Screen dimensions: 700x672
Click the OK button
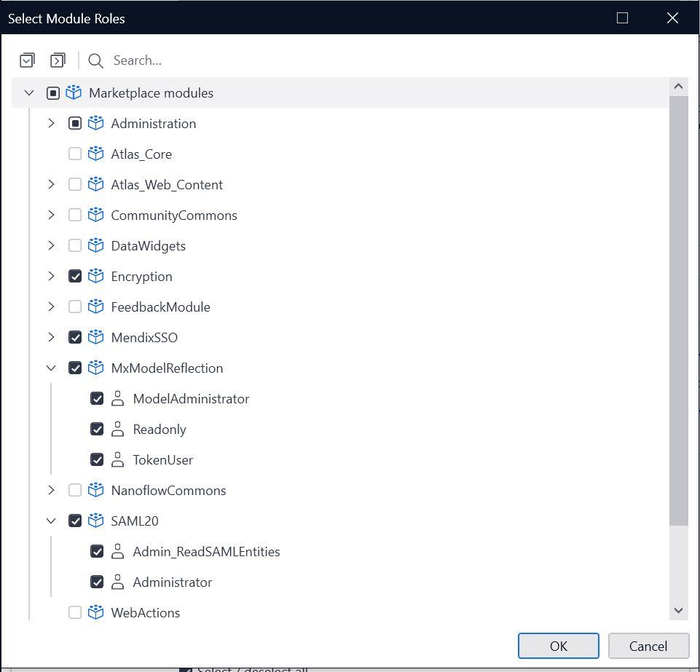coord(558,646)
